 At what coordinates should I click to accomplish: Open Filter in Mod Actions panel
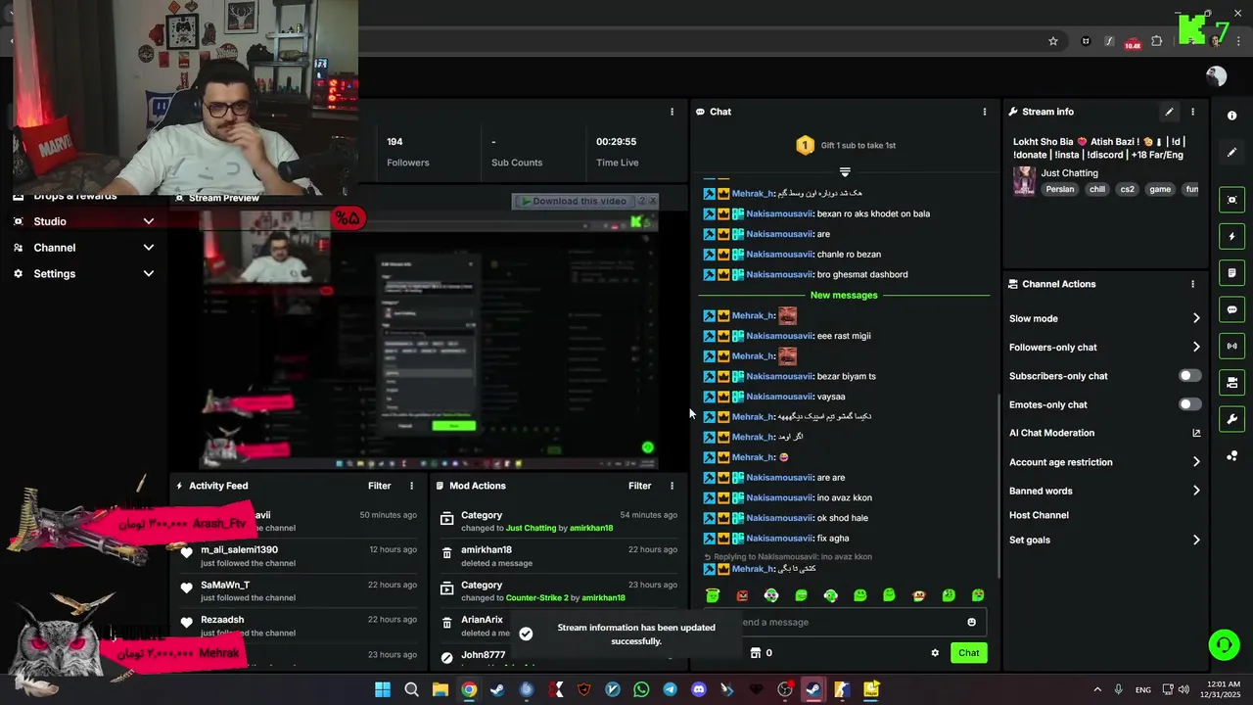click(639, 486)
